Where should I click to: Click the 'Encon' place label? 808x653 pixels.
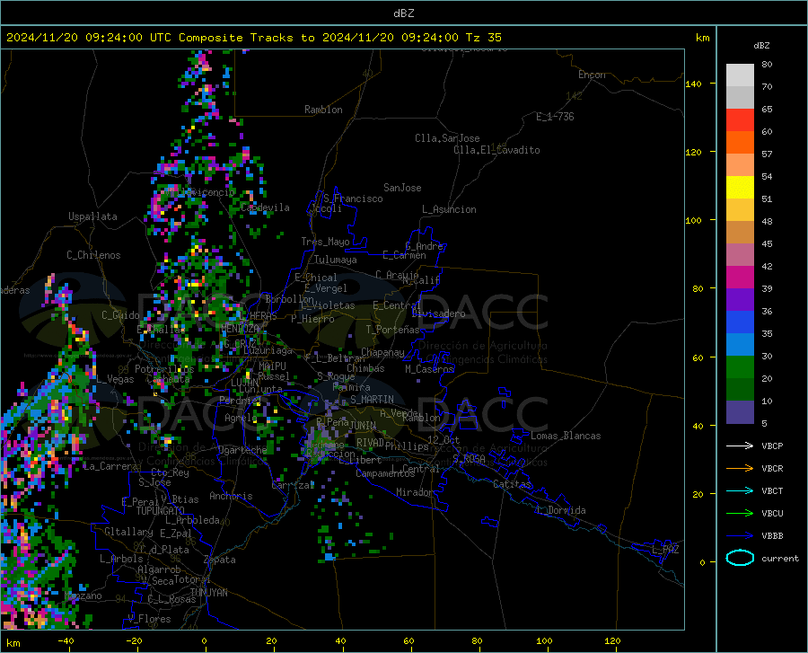tap(592, 75)
